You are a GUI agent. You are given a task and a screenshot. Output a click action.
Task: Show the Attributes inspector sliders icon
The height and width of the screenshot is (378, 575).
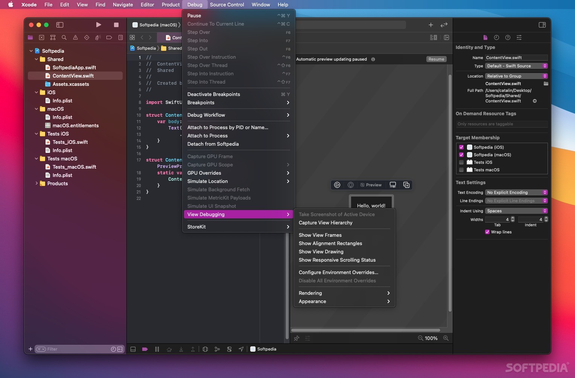519,38
